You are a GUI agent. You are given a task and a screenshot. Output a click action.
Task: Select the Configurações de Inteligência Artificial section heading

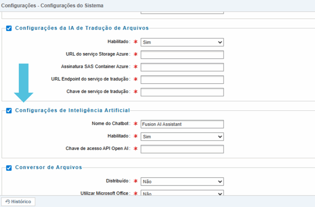[x=73, y=110]
